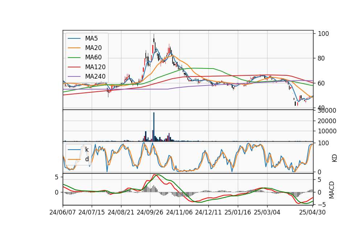This screenshot has height=250, width=348.
Task: Click the MA240 legend label
Action: tap(95, 76)
